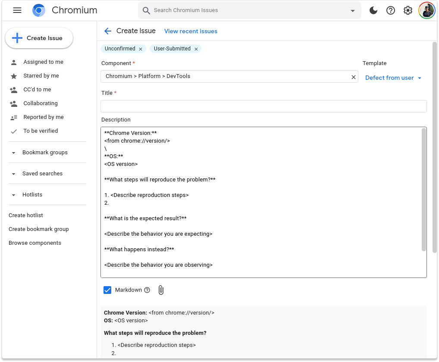Toggle dark mode moon icon
The height and width of the screenshot is (362, 439).
[x=373, y=10]
